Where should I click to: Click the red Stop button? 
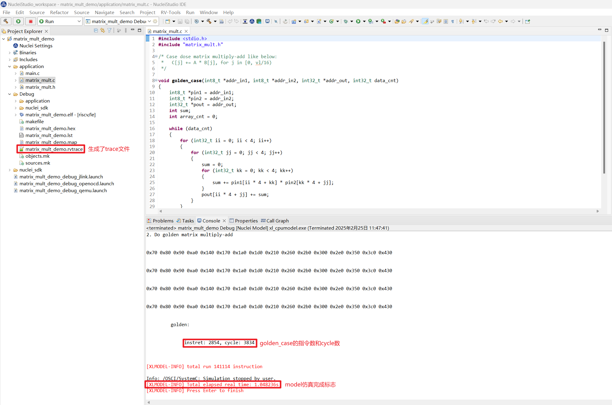pyautogui.click(x=31, y=21)
